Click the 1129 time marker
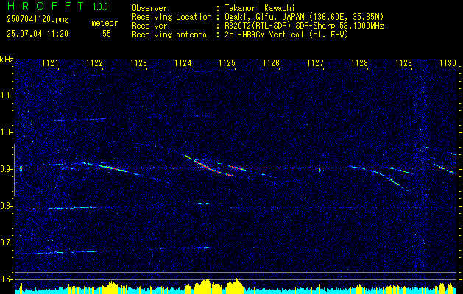This screenshot has height=294, width=463. tap(403, 62)
